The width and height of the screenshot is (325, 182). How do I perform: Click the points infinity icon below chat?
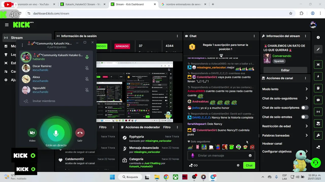(193, 165)
